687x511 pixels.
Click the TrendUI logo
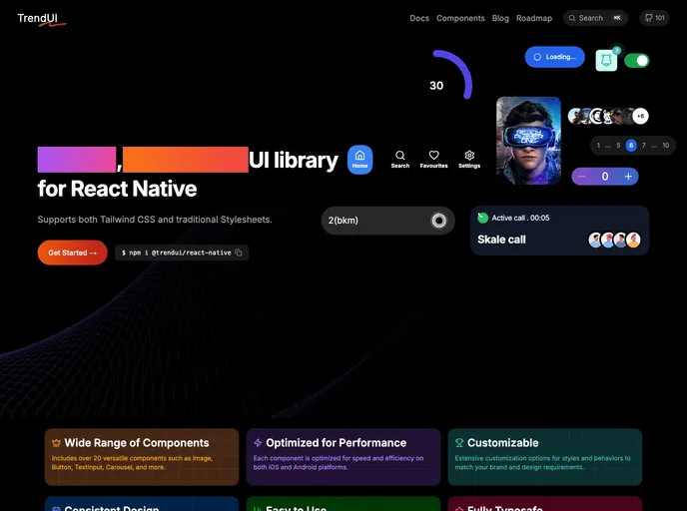tap(41, 19)
